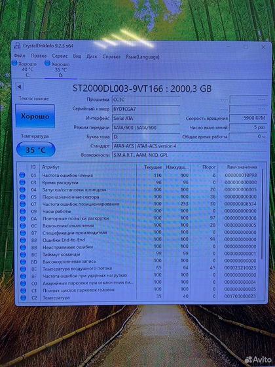This screenshot has width=275, height=367.
Task: Click the Техсостояние label
Action: tap(33, 98)
